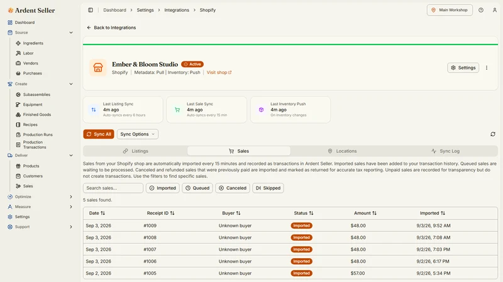Switch to the Sync Log tab
503x282 pixels.
click(x=445, y=151)
